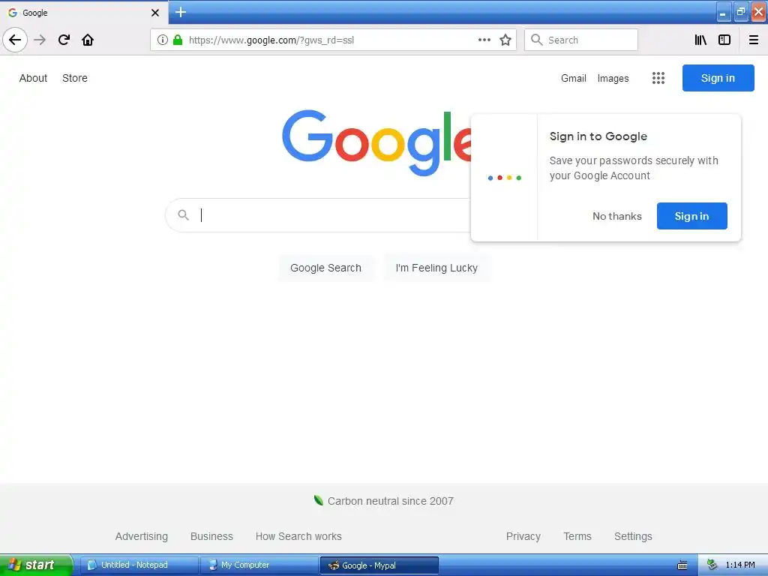Viewport: 768px width, 576px height.
Task: Open the Windows start menu
Action: point(35,565)
